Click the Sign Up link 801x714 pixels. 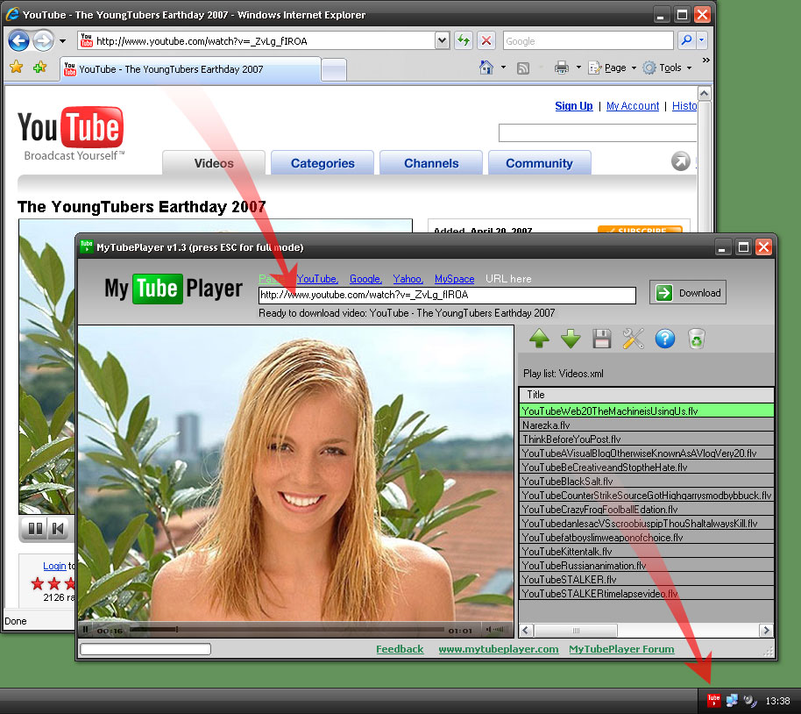click(574, 106)
